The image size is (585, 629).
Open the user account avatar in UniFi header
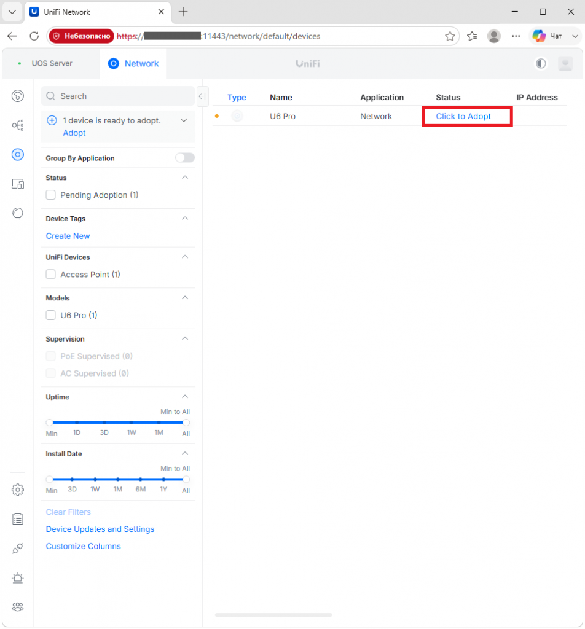click(x=565, y=63)
